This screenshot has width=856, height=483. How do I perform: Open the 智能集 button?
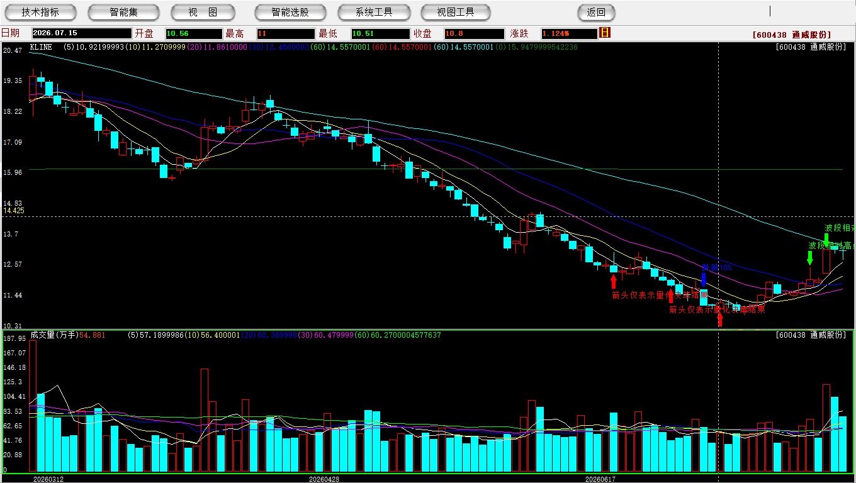123,12
